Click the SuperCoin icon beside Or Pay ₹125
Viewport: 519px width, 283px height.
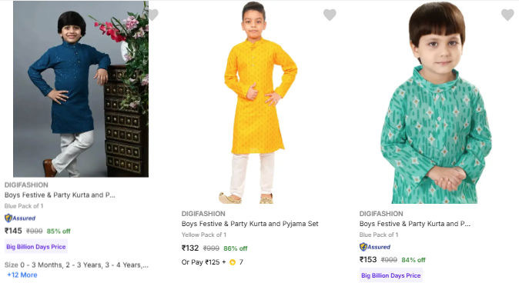(233, 262)
